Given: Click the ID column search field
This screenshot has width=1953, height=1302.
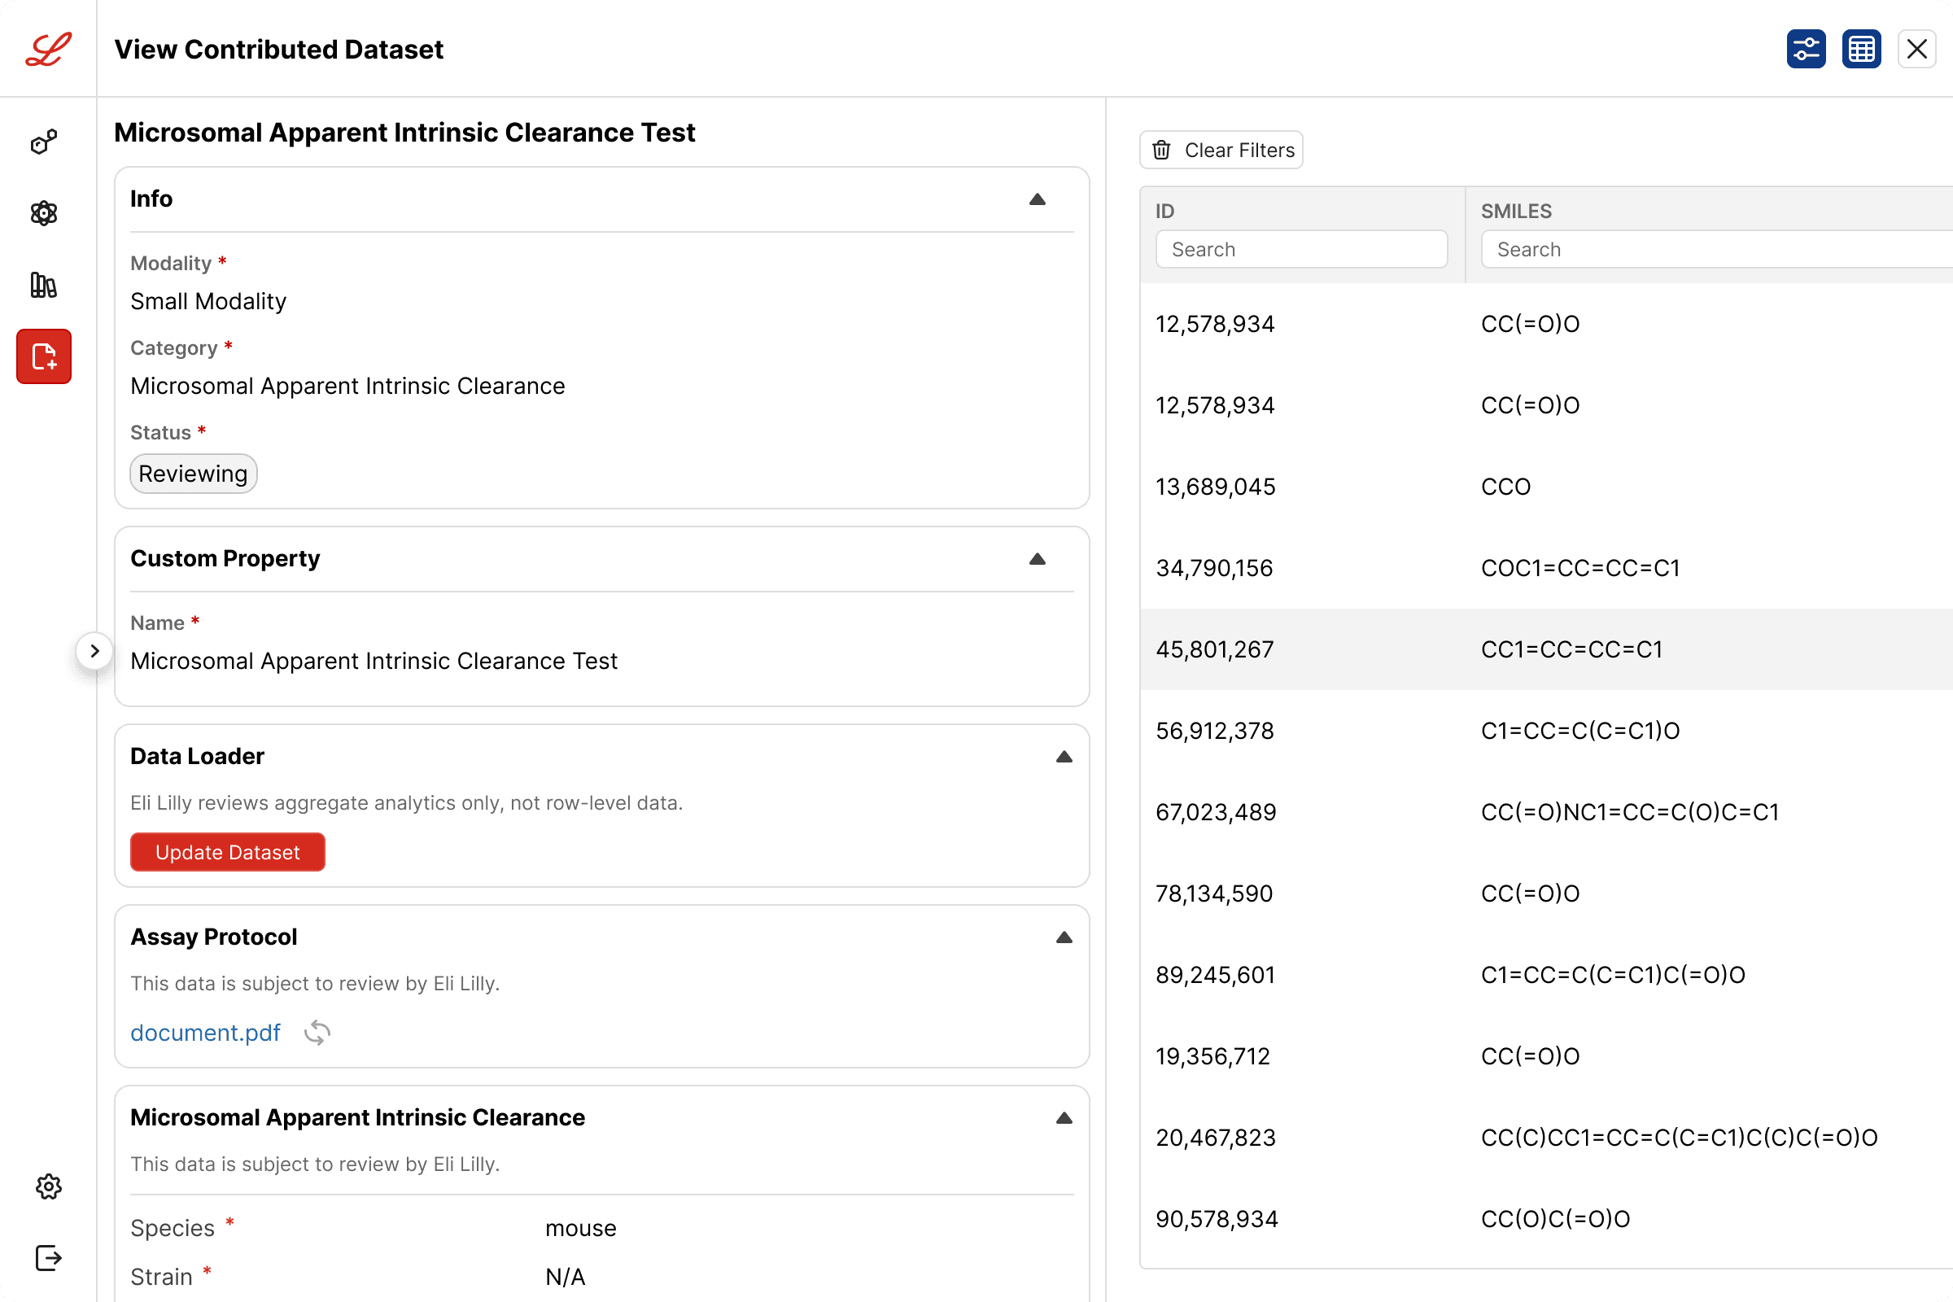Looking at the screenshot, I should 1301,249.
